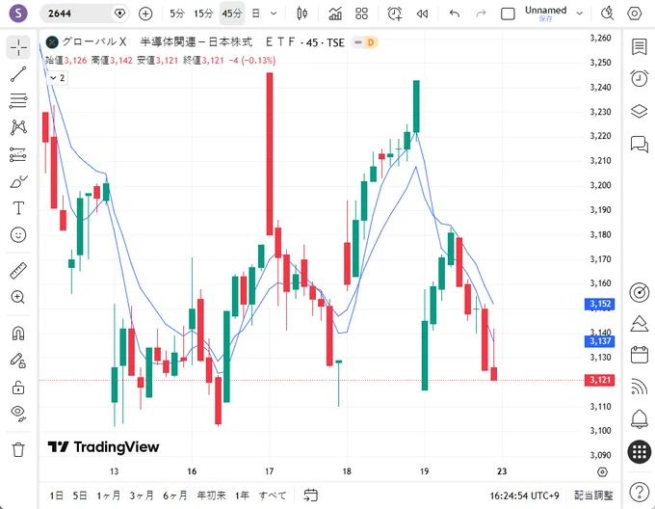Click the Unnamed layout name

click(x=545, y=13)
